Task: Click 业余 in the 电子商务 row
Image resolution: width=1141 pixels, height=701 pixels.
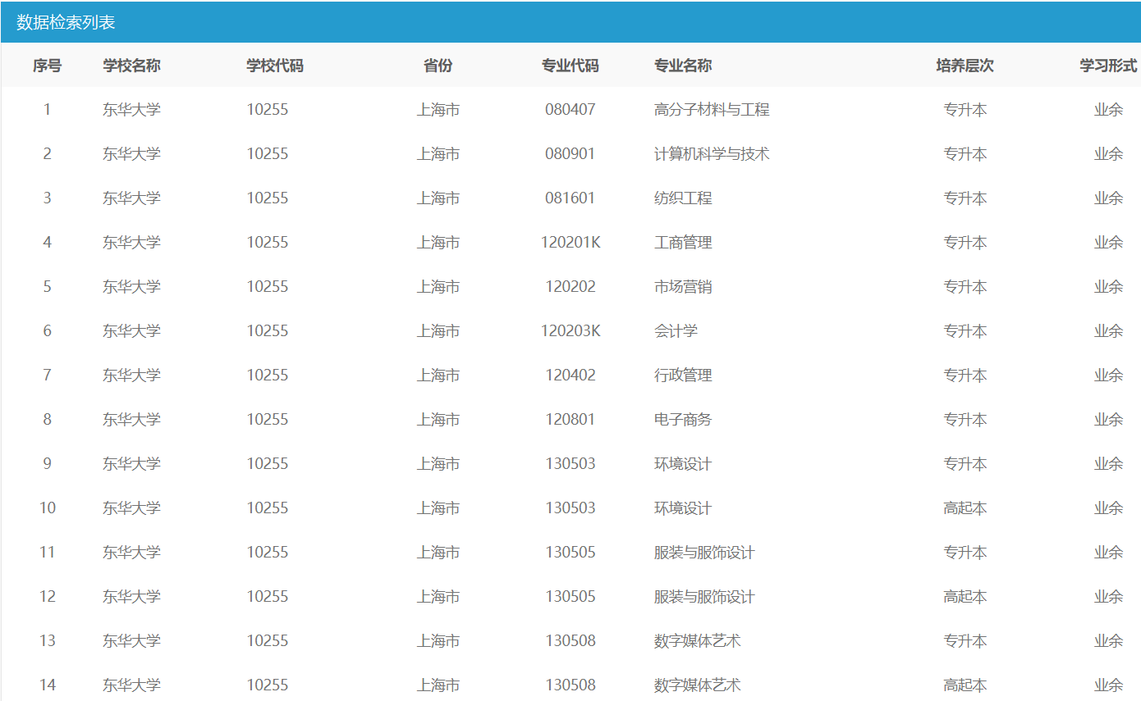Action: click(x=1108, y=420)
